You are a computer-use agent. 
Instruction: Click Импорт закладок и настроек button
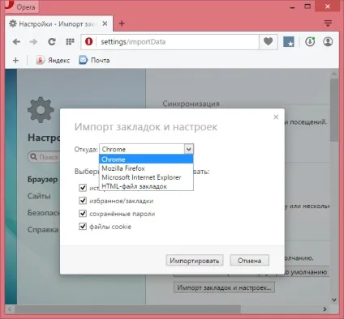point(224,287)
